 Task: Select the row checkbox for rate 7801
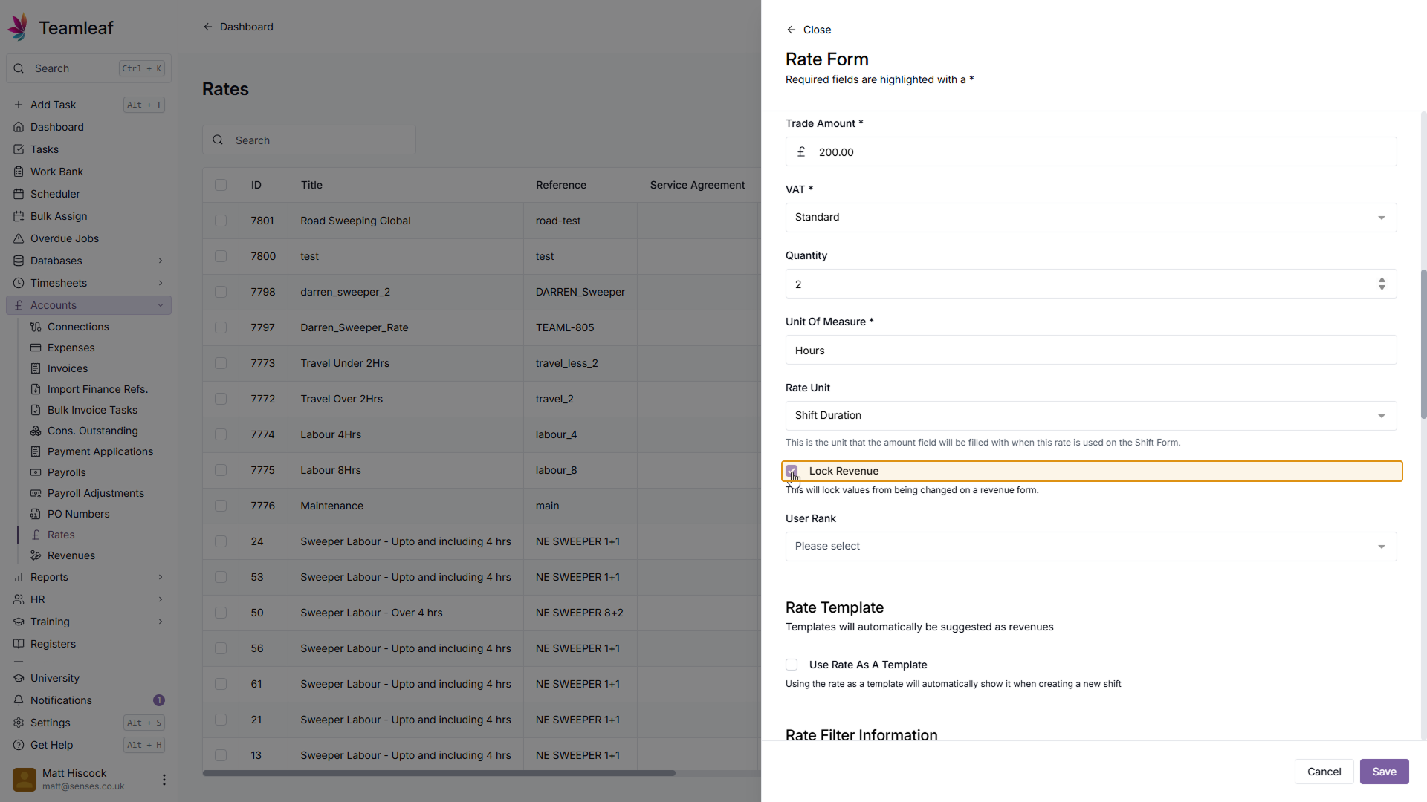click(x=221, y=221)
